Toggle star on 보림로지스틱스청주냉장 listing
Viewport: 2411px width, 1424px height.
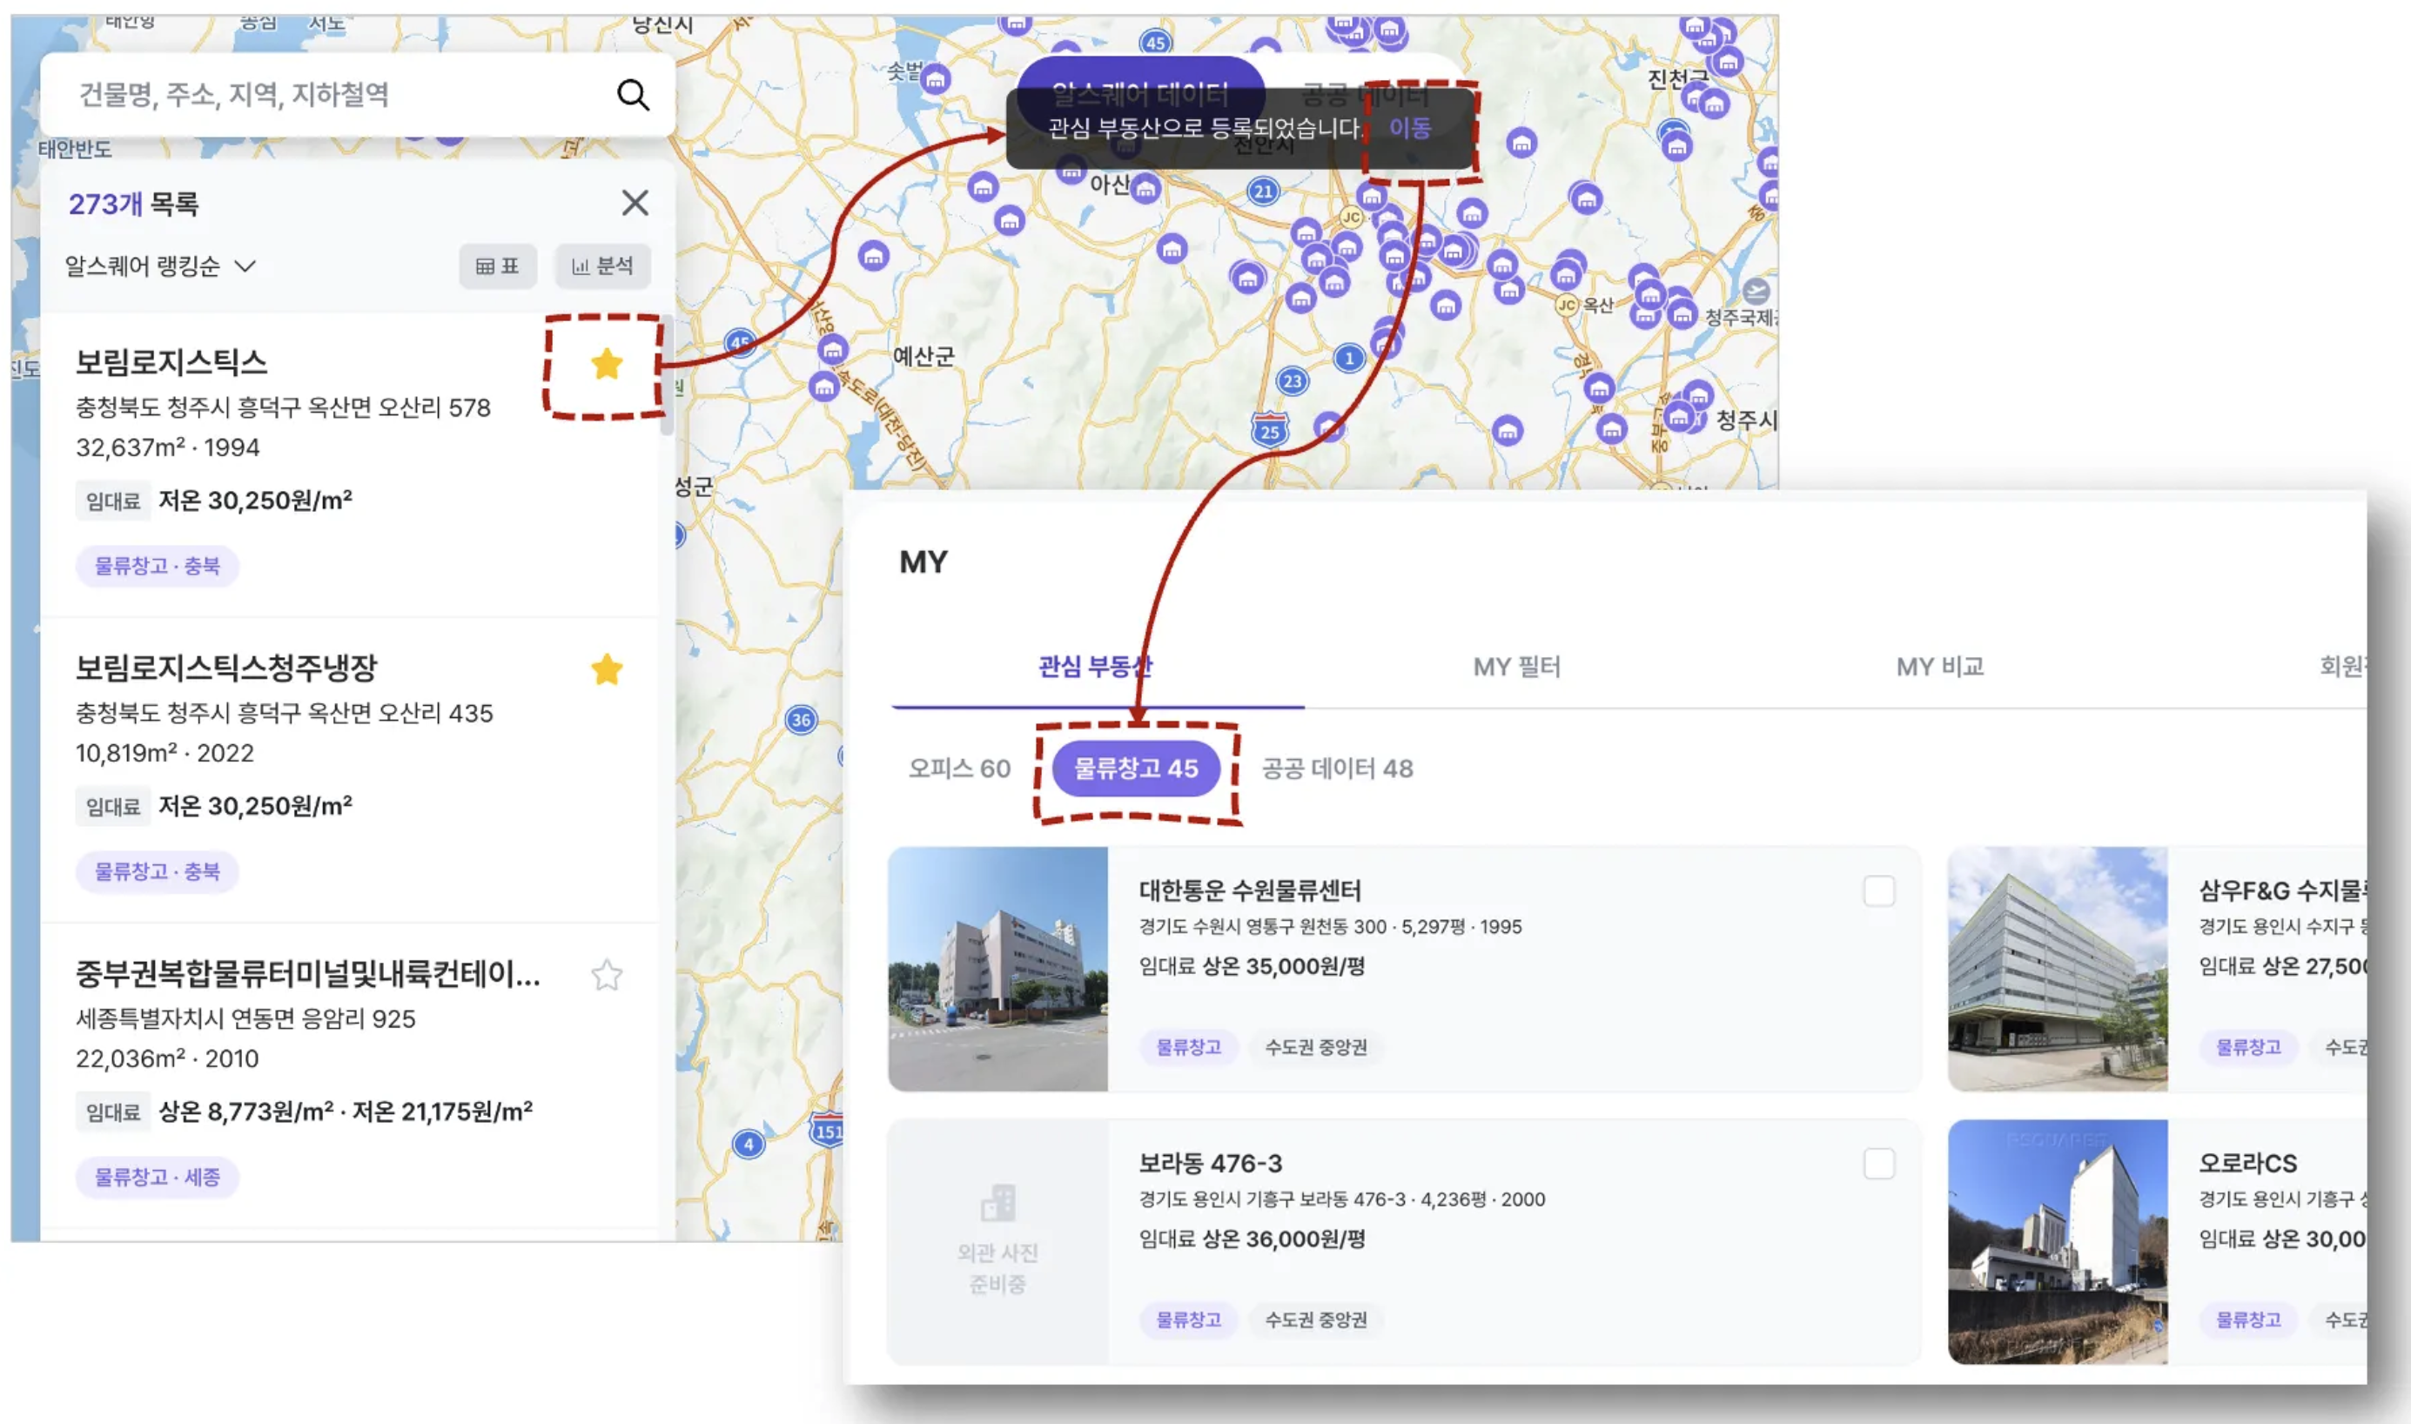(607, 668)
